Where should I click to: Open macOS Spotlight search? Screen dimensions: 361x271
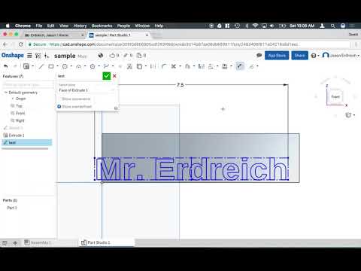(332, 26)
